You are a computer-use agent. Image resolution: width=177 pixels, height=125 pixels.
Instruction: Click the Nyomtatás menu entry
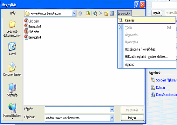[x=146, y=42]
